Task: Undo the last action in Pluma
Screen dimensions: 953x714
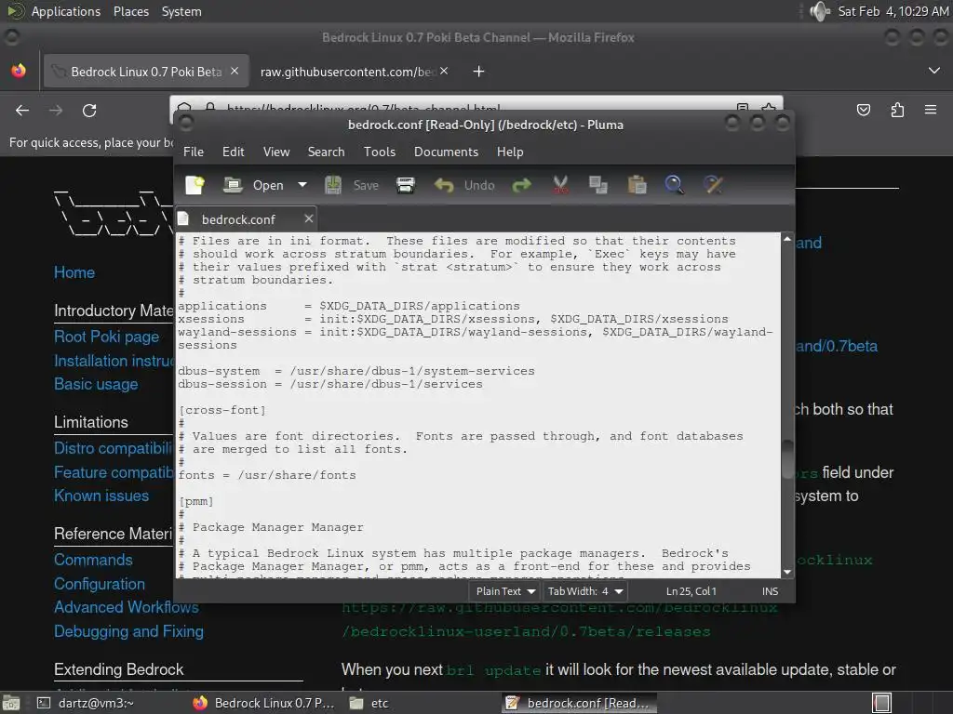Action: [x=465, y=185]
